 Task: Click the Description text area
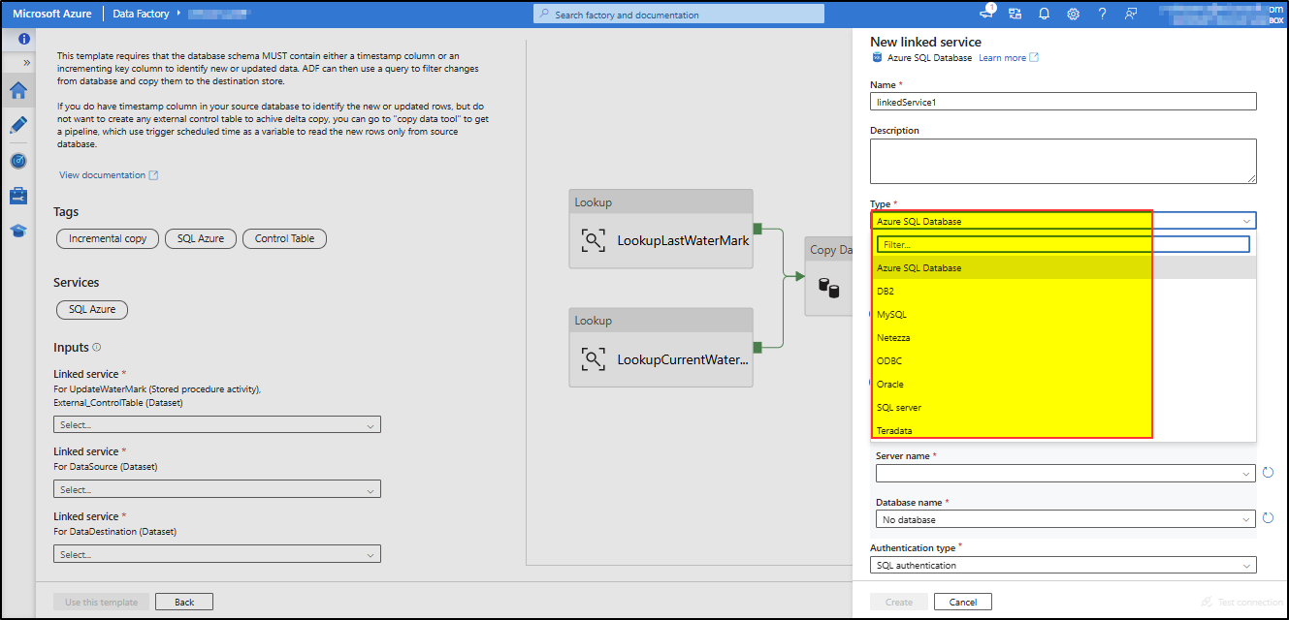coord(1063,161)
